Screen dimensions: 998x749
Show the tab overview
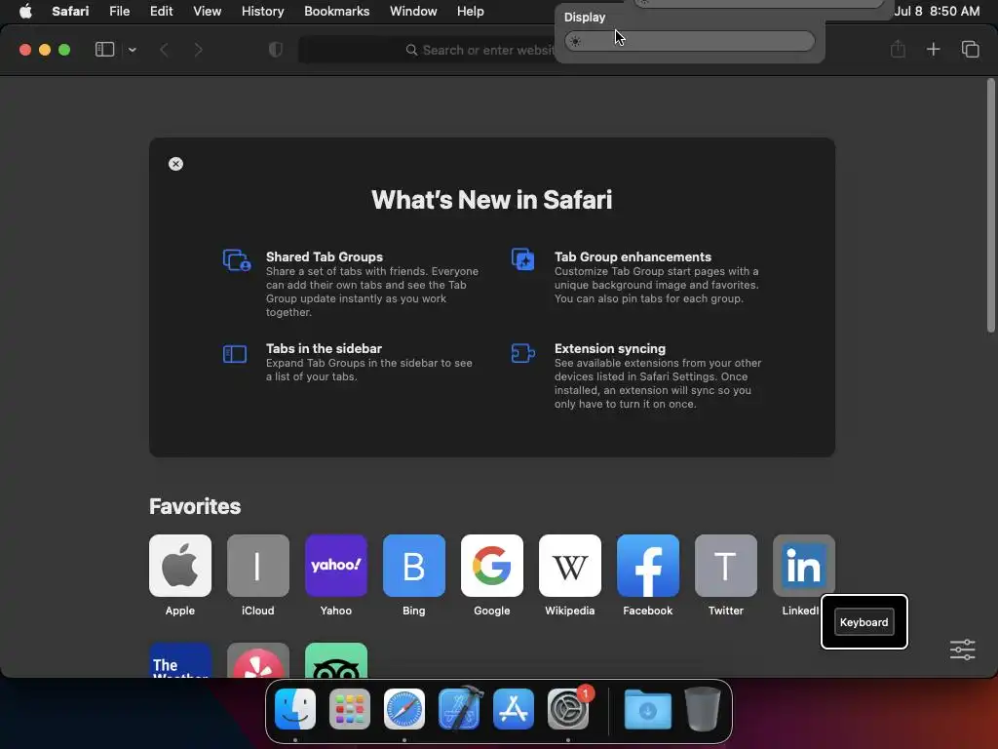[970, 49]
